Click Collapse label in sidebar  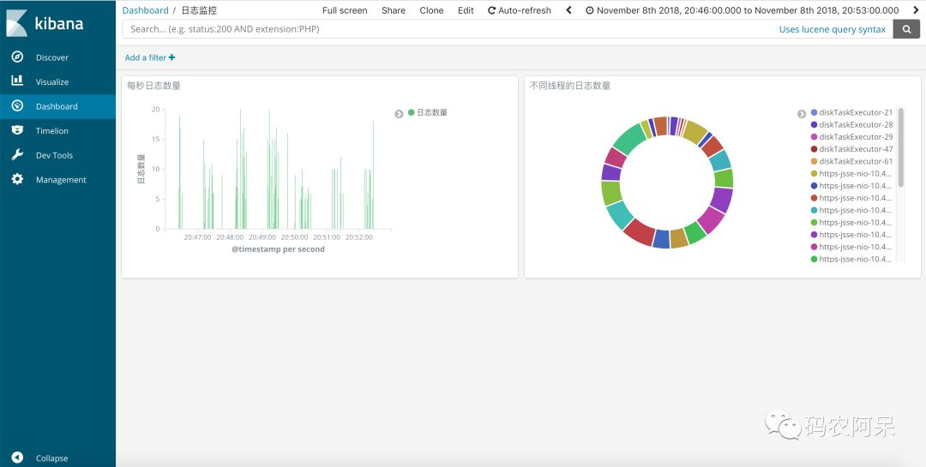tap(52, 458)
